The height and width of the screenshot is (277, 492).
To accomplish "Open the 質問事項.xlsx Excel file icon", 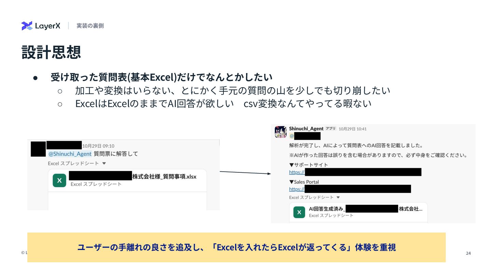I will [x=59, y=181].
